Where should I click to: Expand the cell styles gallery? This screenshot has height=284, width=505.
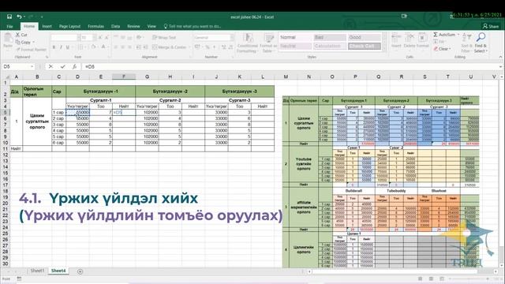[x=384, y=47]
